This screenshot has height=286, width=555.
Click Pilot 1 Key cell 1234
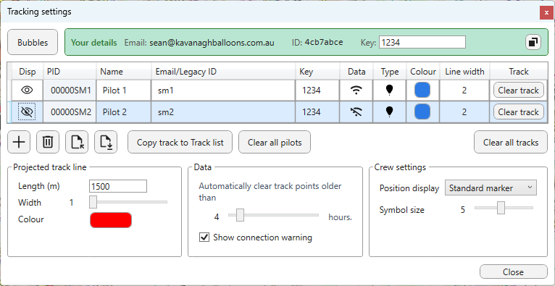[317, 91]
